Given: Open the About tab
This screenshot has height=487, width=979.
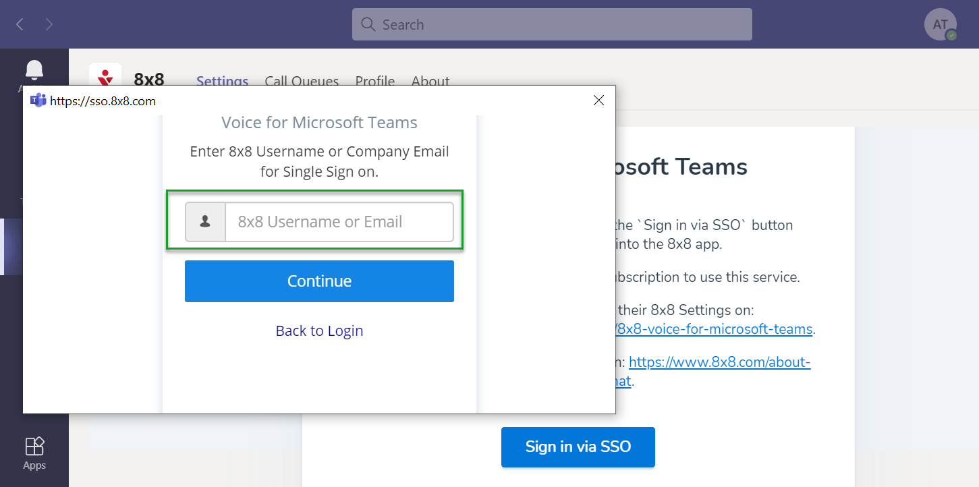Looking at the screenshot, I should [x=430, y=81].
